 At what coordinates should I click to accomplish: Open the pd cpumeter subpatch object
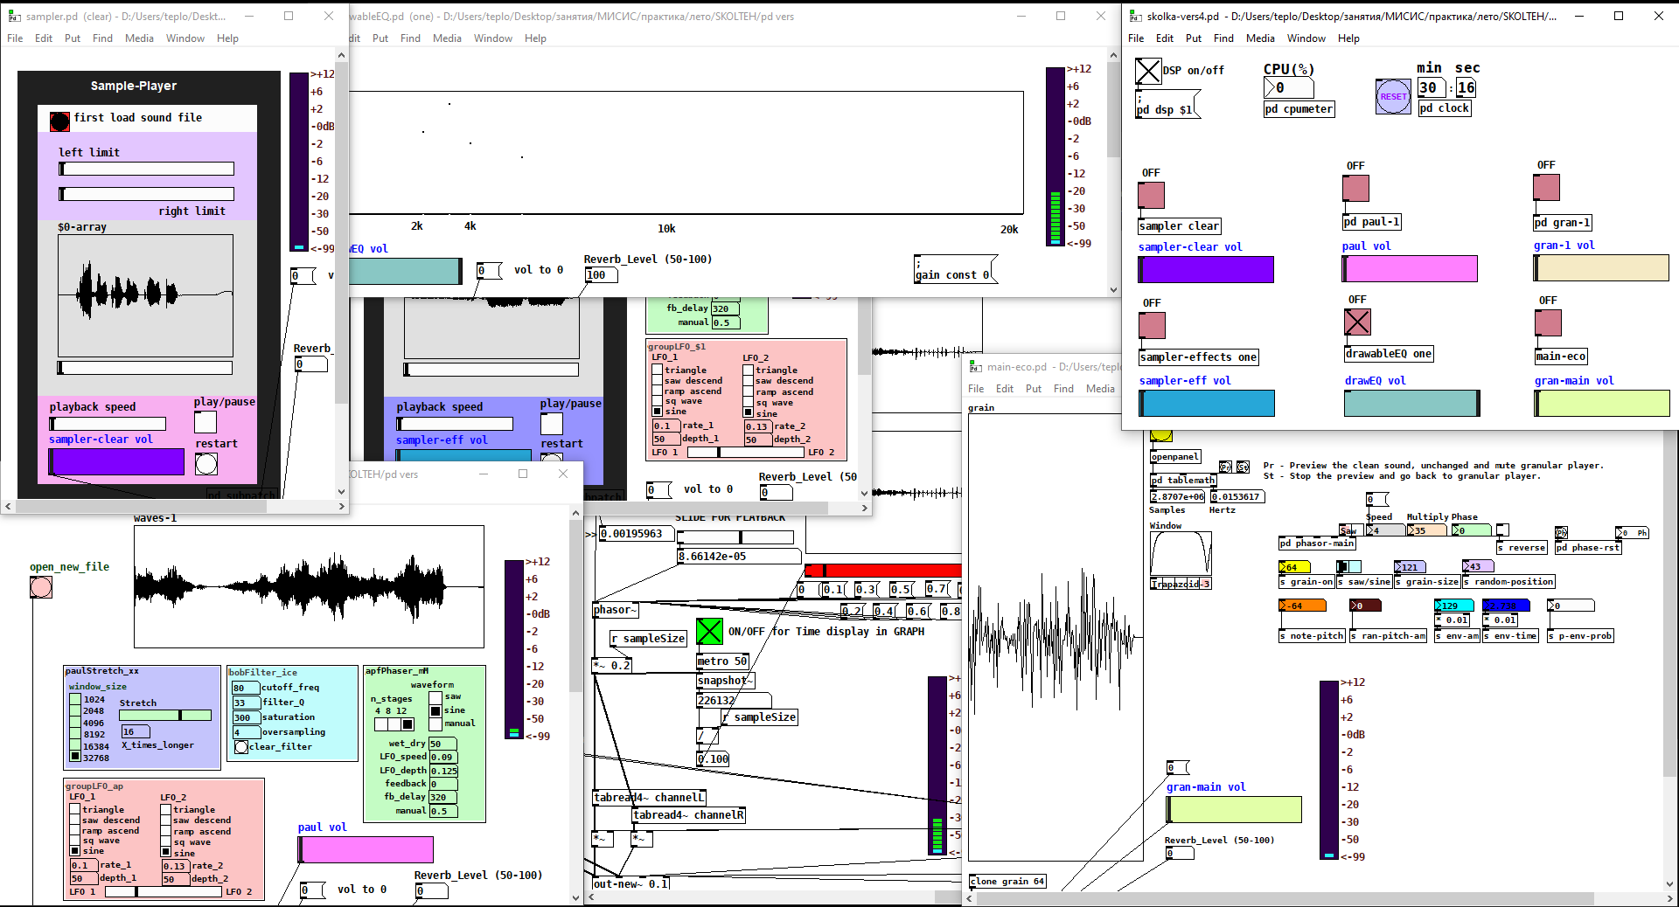coord(1299,109)
